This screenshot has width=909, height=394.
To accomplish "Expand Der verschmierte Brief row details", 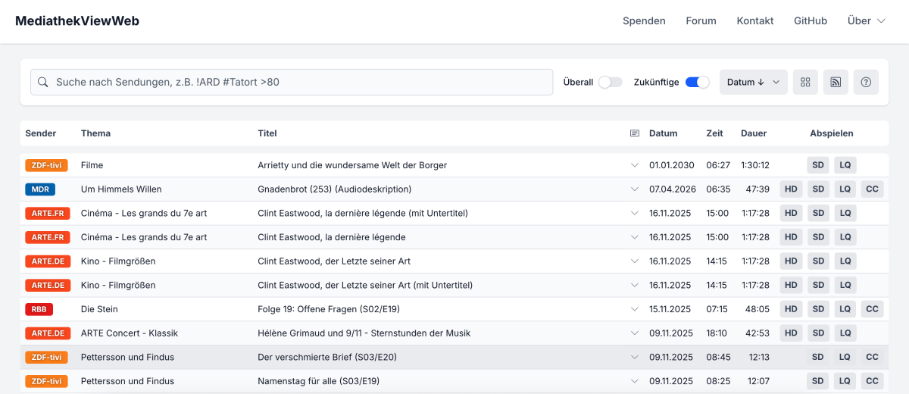I will (x=635, y=357).
